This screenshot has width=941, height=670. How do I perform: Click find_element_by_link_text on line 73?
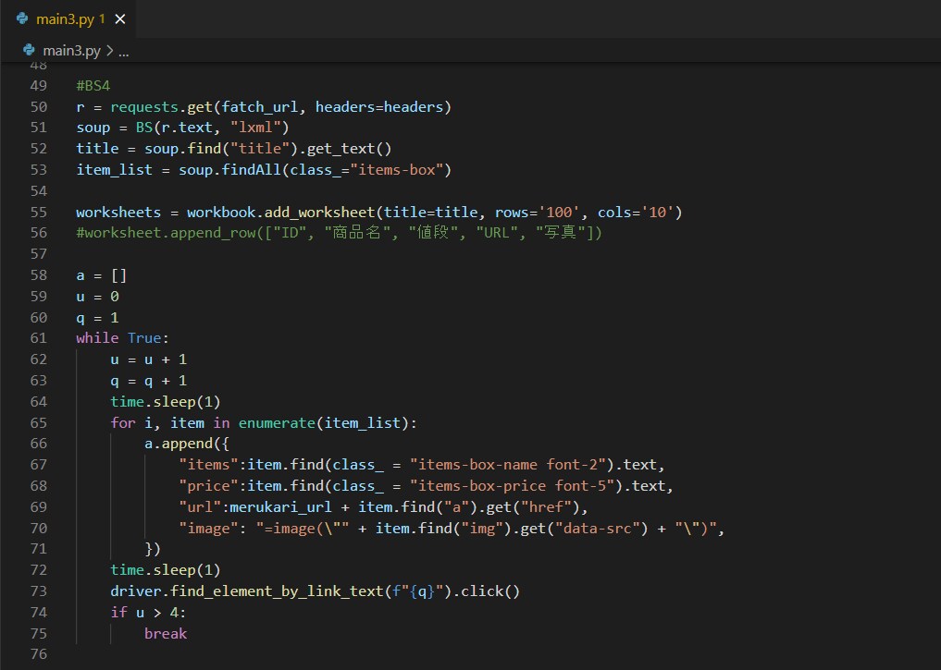click(x=277, y=591)
